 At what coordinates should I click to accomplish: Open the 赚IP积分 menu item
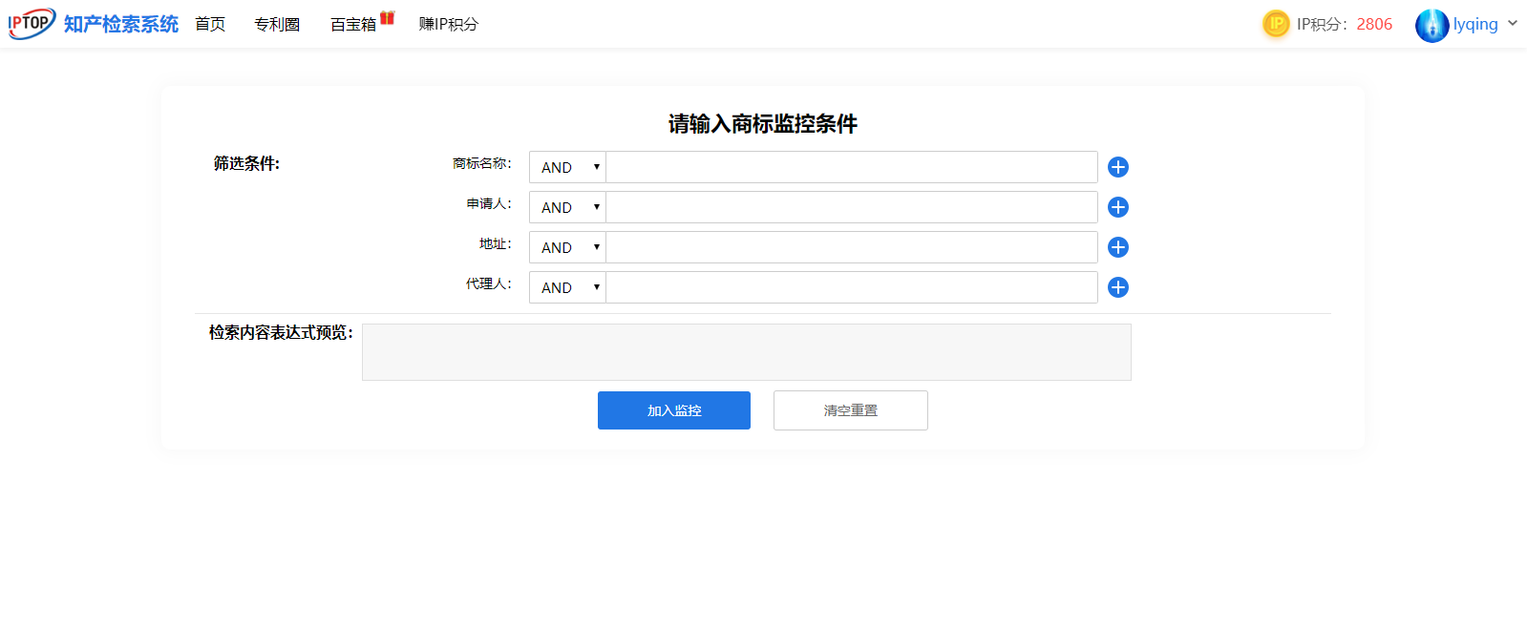[448, 25]
